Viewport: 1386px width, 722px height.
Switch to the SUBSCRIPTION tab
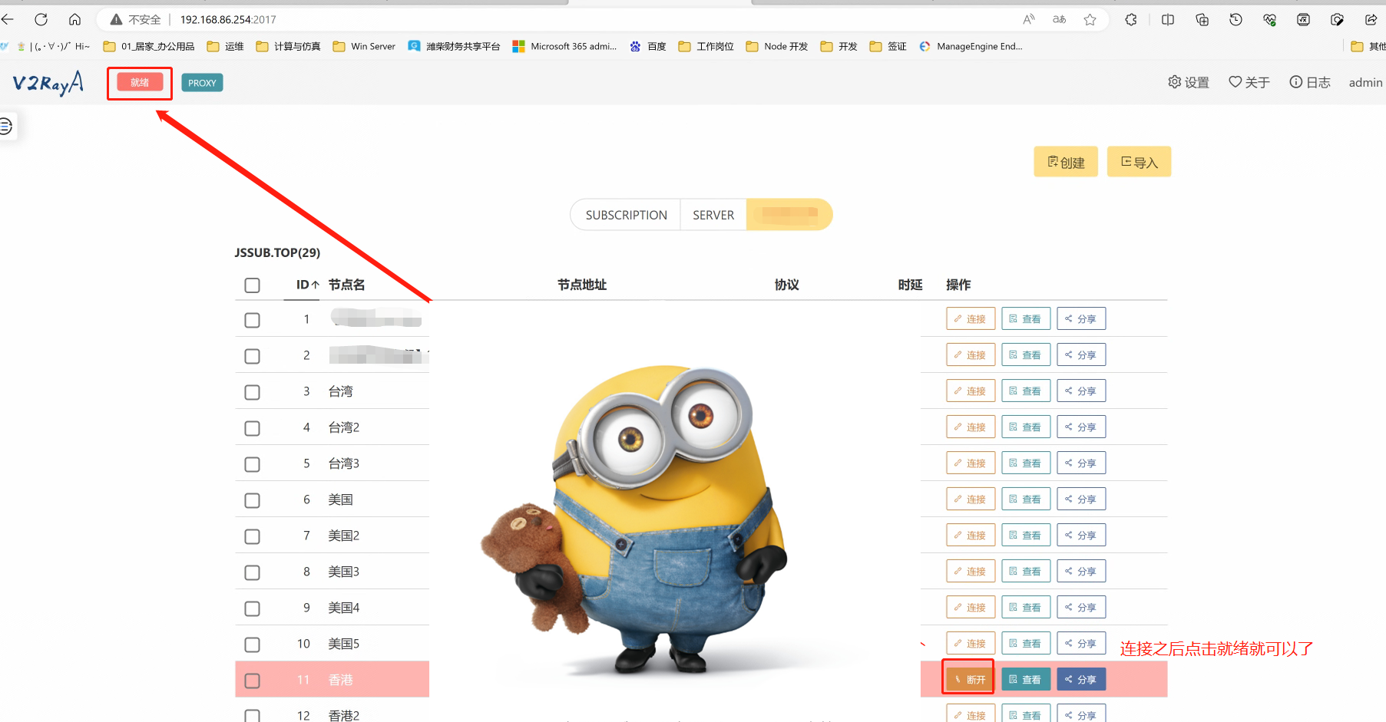point(626,215)
